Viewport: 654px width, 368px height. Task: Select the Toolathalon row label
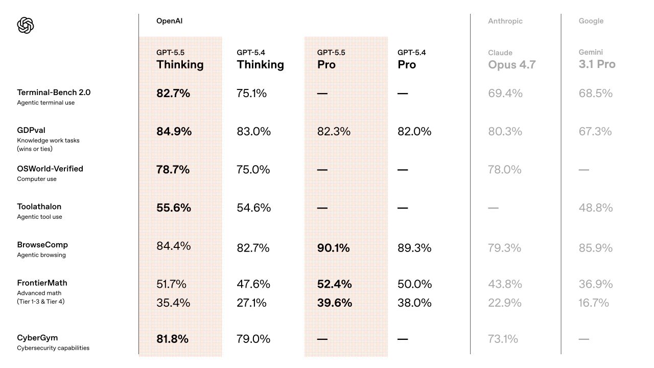pos(39,211)
